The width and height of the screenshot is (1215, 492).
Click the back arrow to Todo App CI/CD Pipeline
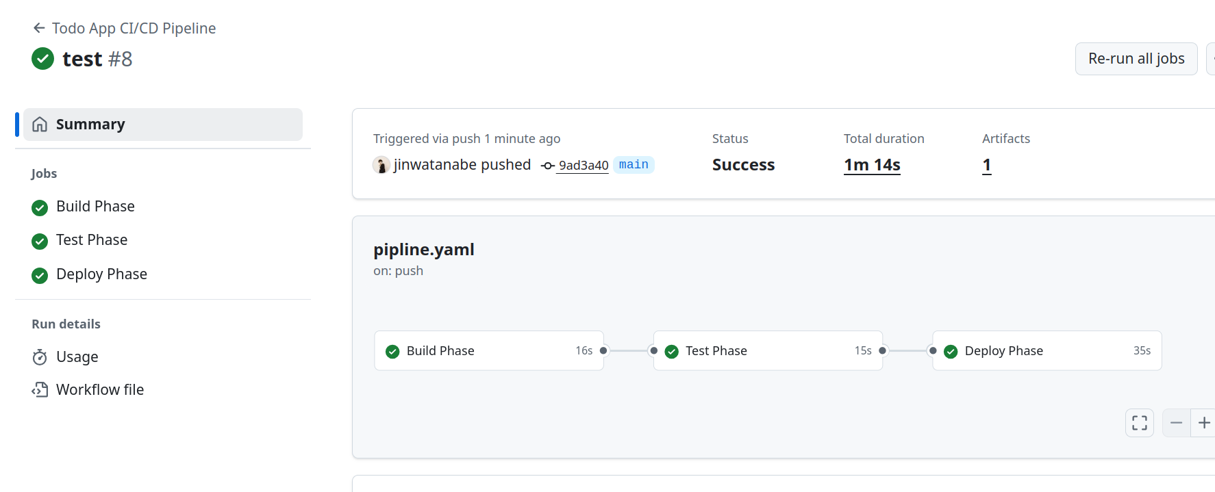pyautogui.click(x=39, y=28)
